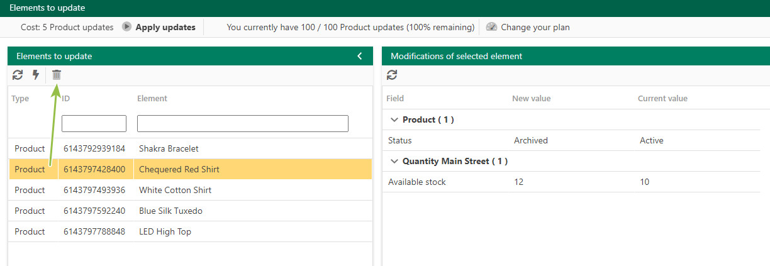The height and width of the screenshot is (266, 770).
Task: Select the White Cotton Shirt row
Action: pos(190,190)
